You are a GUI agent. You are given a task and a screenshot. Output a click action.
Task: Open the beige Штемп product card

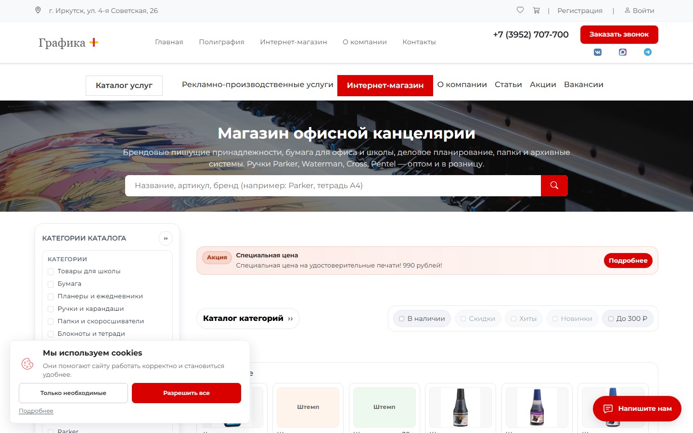coord(308,407)
